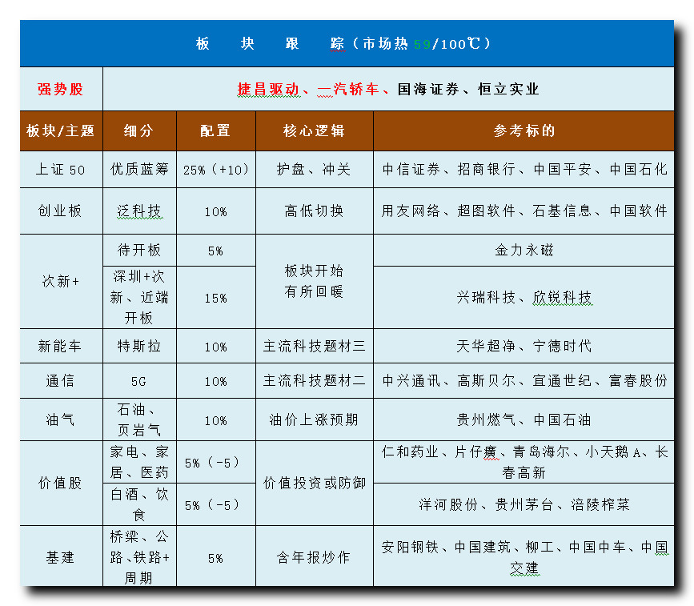Select the 参考标的 column header
Viewport: 694px width, 606px height.
coord(524,131)
